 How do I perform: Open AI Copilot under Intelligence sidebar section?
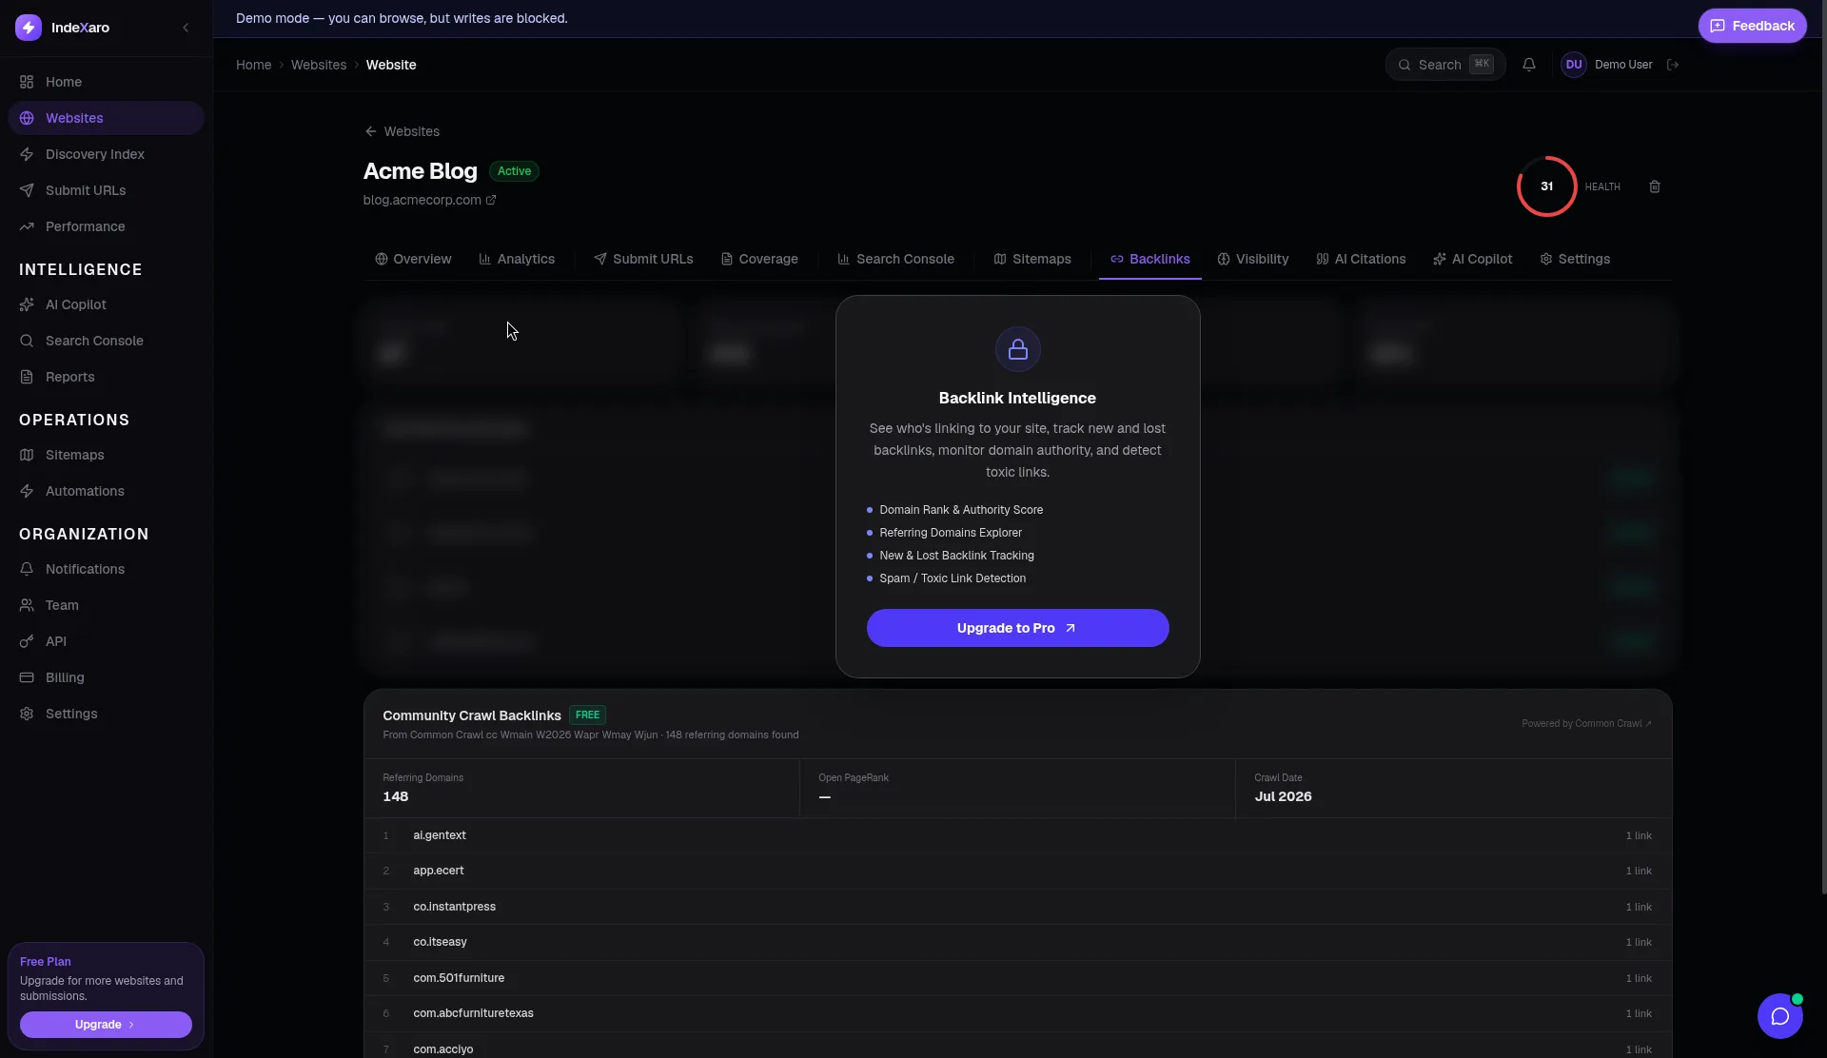pos(106,304)
